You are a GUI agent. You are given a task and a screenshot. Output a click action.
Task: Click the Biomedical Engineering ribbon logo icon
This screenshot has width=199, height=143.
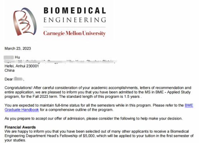pos(25,22)
